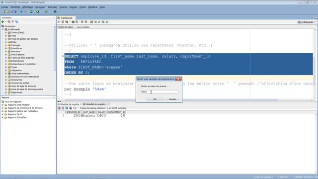This screenshot has width=318, height=179.
Task: Click OK in the substitution variable dialog
Action: pos(155,99)
